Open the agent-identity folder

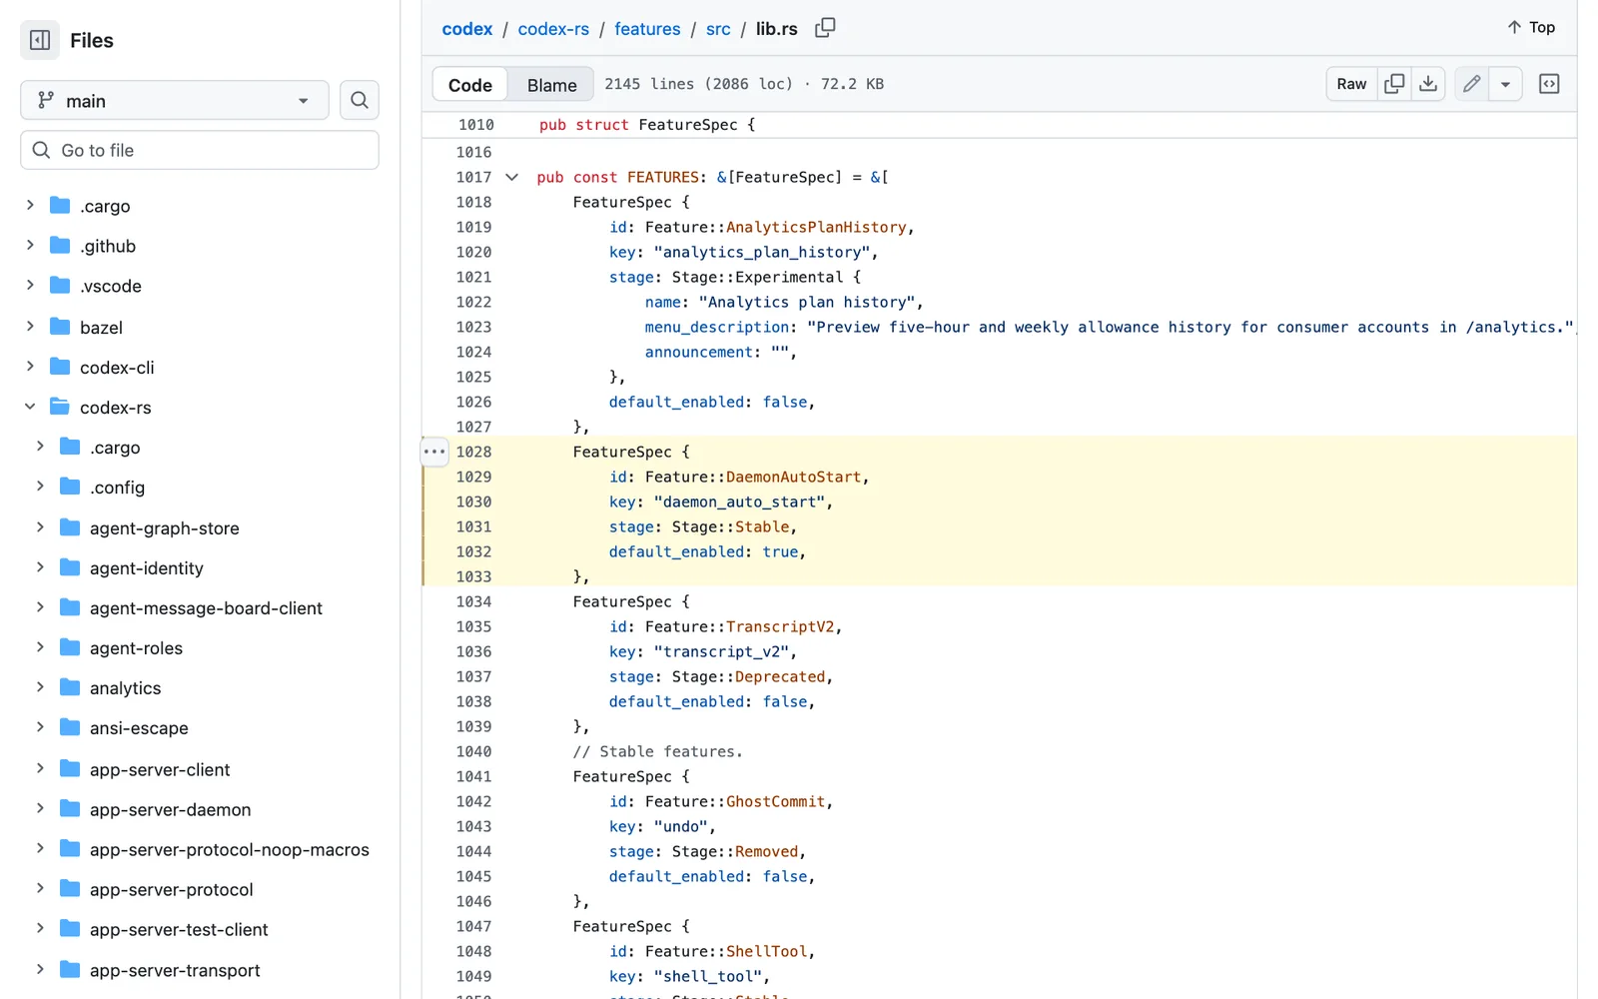pos(146,567)
